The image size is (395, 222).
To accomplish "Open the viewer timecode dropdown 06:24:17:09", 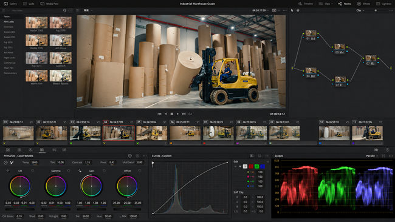I will point(261,10).
